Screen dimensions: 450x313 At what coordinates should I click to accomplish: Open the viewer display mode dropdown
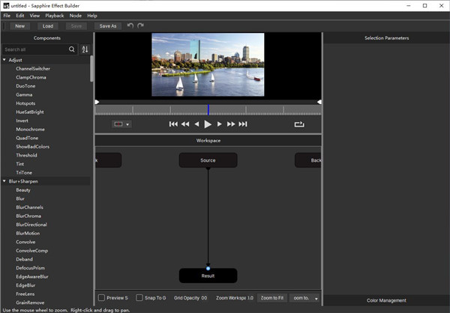coord(121,124)
